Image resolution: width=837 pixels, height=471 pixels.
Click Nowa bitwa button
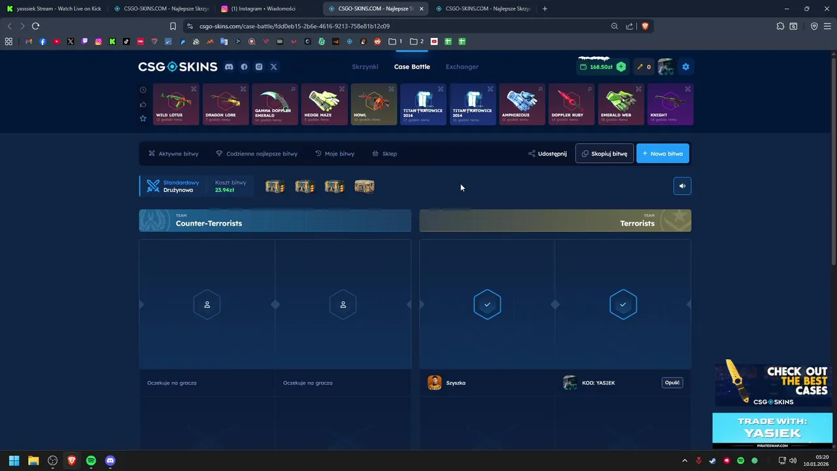tap(662, 154)
